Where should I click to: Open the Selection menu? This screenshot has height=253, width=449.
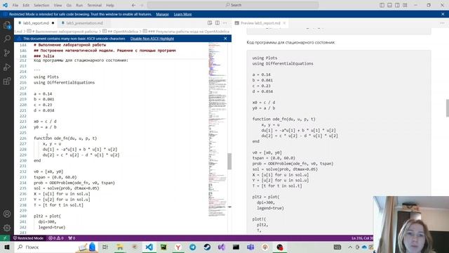coord(41,5)
